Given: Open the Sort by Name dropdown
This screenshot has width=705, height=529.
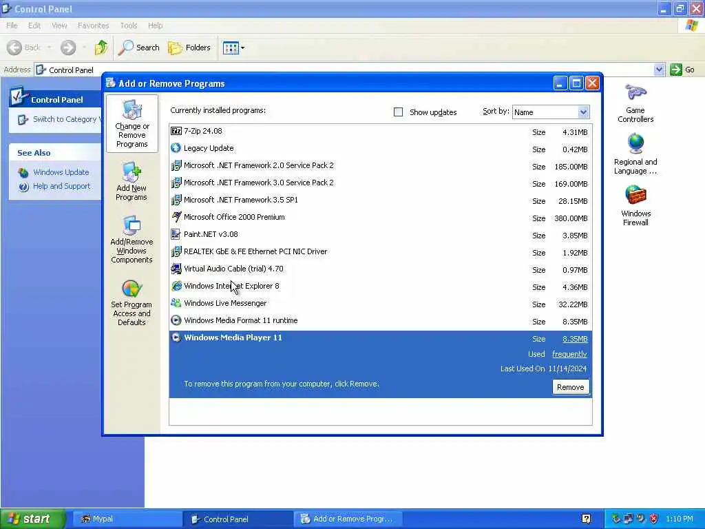Looking at the screenshot, I should tap(583, 112).
